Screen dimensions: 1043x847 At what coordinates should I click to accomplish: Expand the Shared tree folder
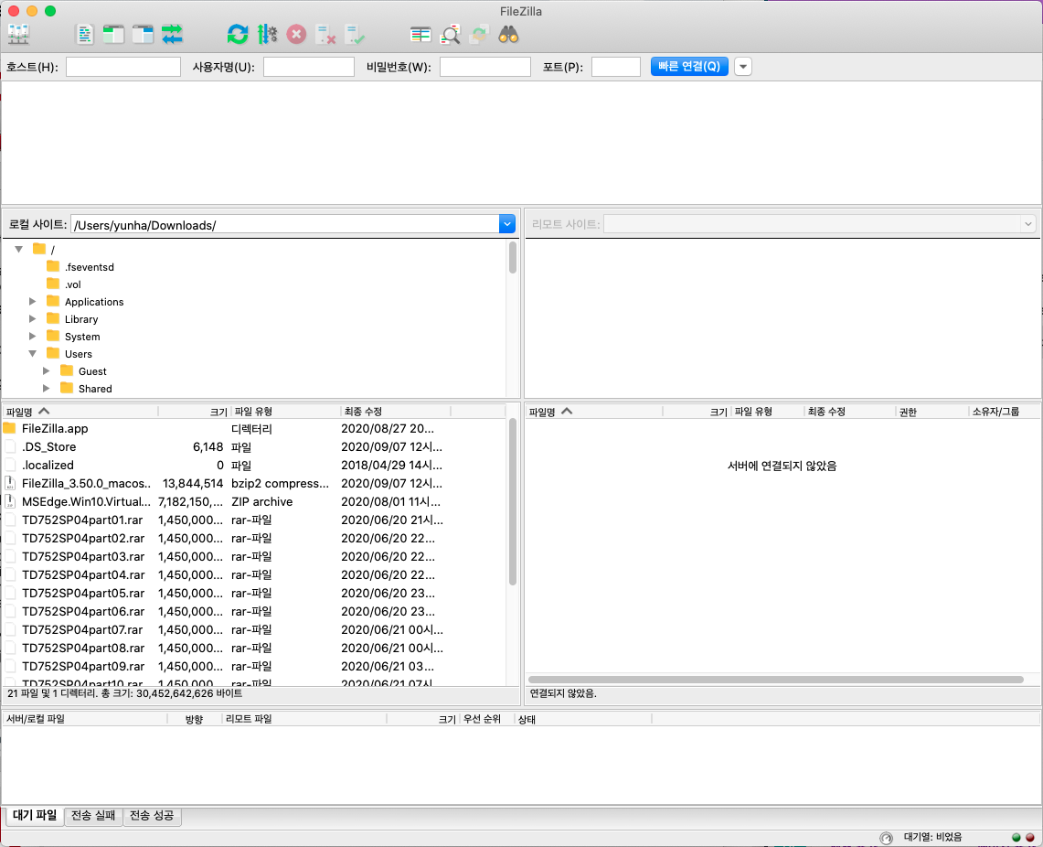[46, 388]
